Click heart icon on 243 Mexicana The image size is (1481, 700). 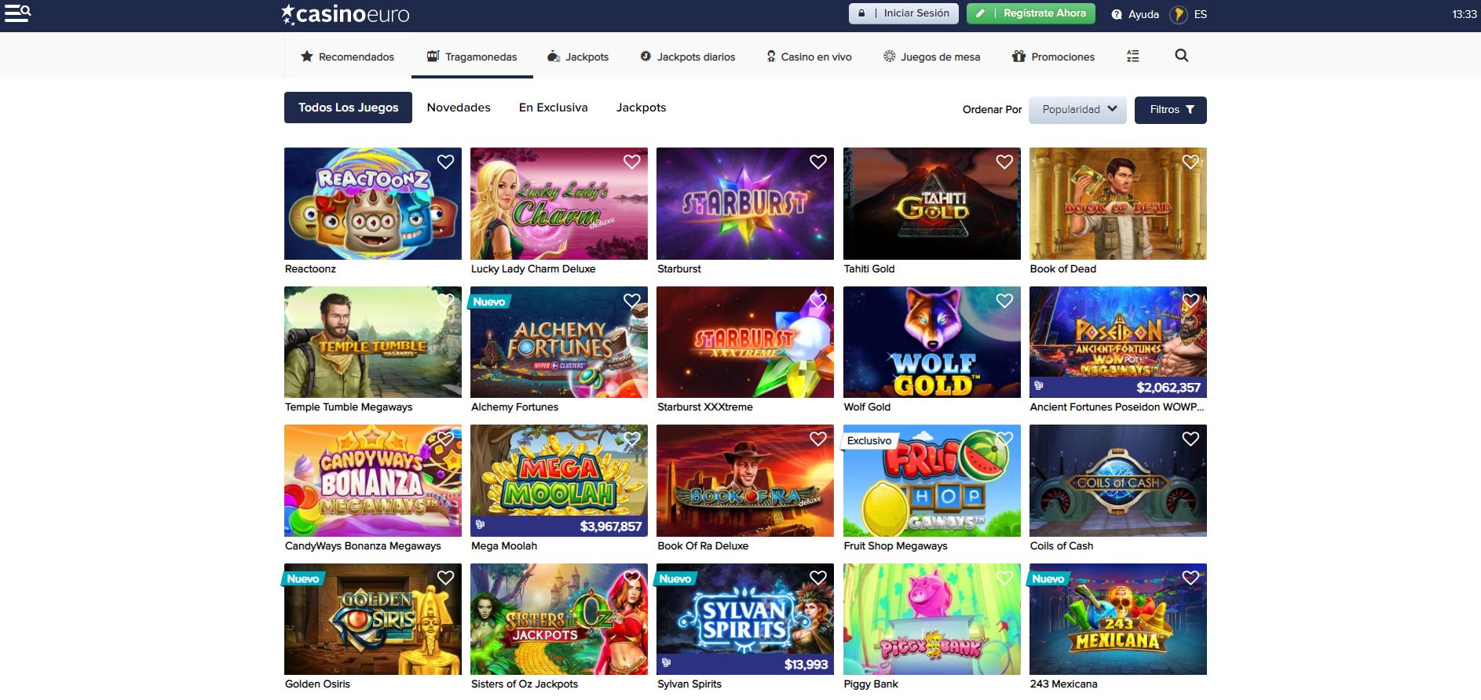tap(1190, 578)
